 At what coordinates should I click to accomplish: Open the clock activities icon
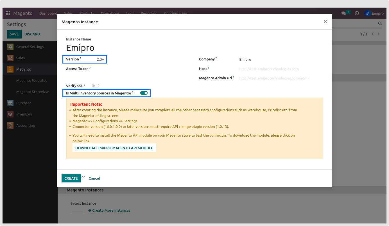[x=357, y=13]
